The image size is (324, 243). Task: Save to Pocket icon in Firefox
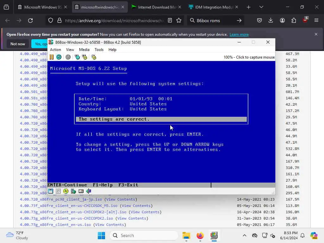(x=259, y=21)
